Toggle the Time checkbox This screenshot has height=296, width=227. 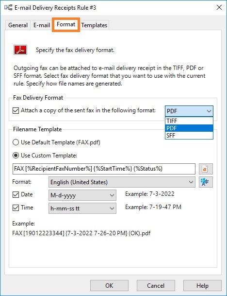coord(16,208)
